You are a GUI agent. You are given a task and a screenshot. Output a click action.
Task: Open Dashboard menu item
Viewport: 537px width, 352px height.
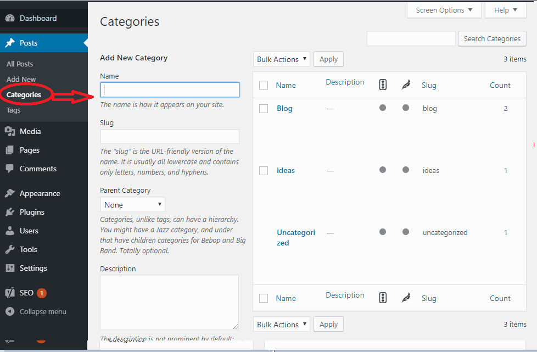[x=44, y=18]
